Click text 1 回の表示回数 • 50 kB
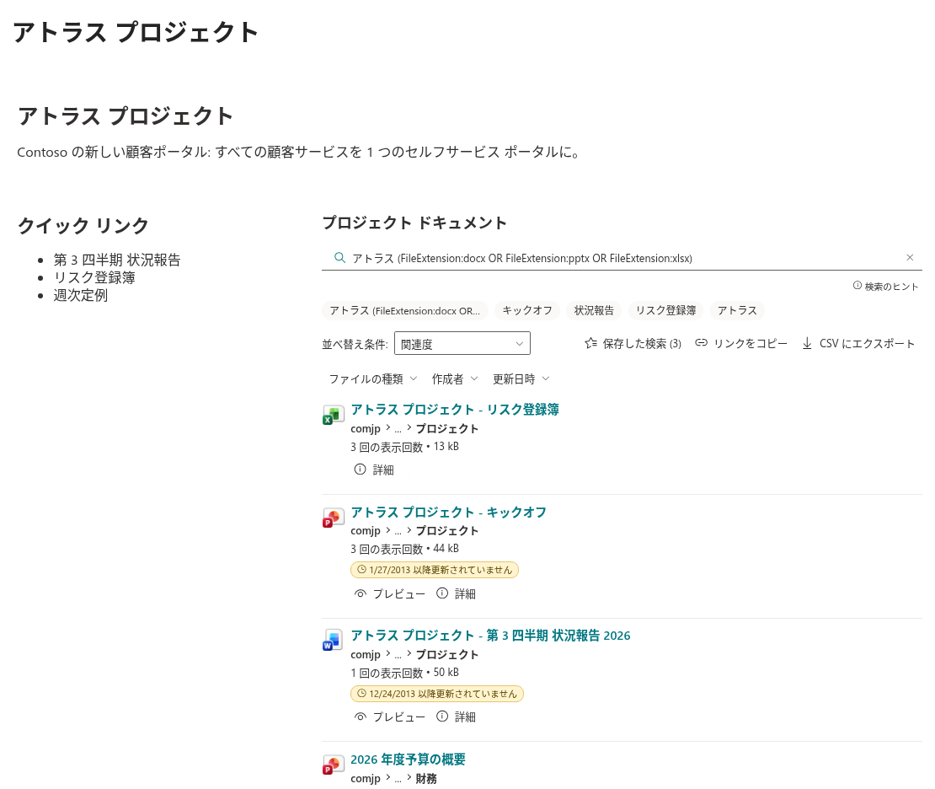 (404, 673)
